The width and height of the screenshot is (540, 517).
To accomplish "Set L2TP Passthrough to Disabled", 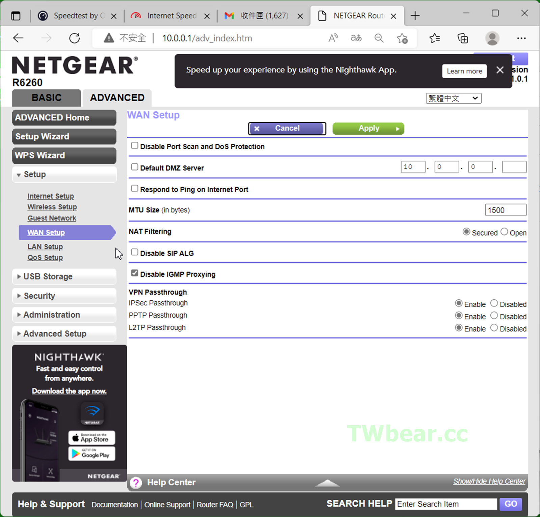I will coord(494,327).
